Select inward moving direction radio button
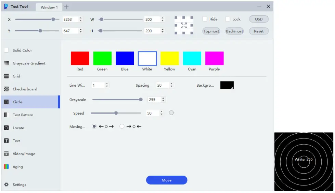Viewport: 335px width, 193px height. (122, 127)
